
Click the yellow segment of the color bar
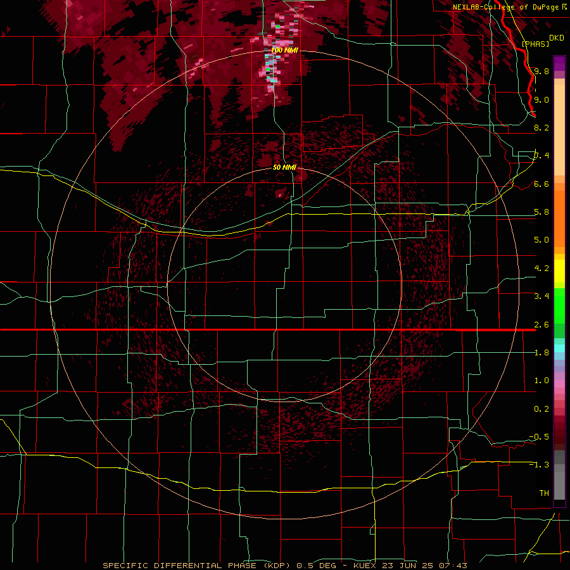559,271
